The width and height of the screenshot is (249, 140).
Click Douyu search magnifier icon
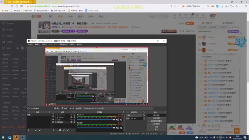(167, 16)
